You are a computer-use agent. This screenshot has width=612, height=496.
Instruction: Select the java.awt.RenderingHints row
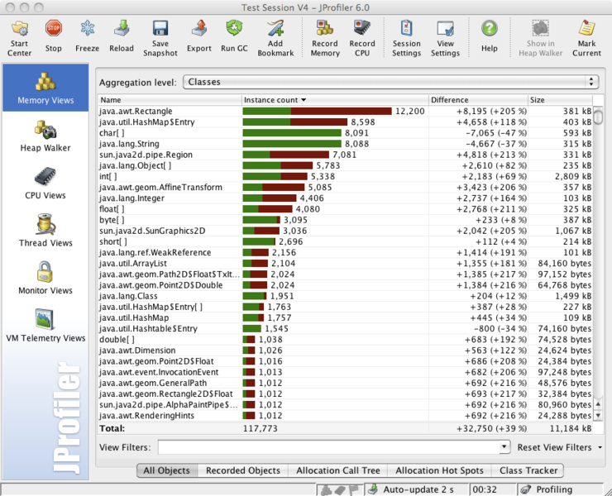(346, 416)
